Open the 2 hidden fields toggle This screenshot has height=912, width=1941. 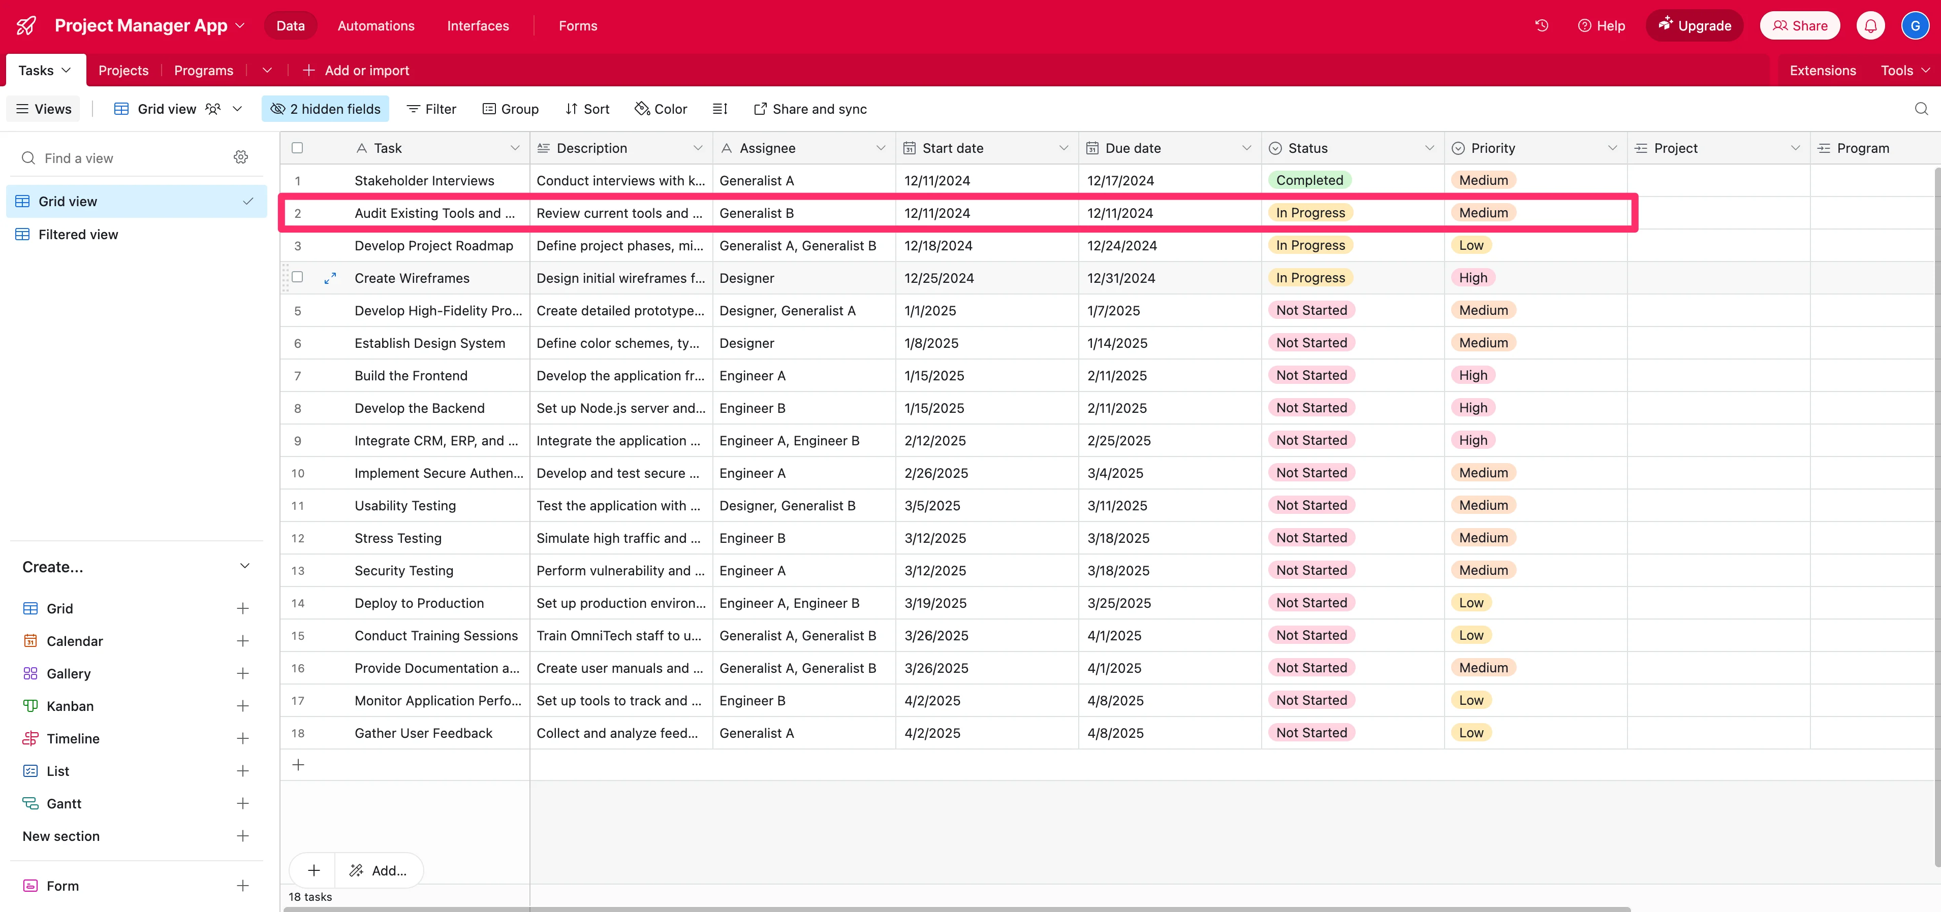tap(326, 109)
